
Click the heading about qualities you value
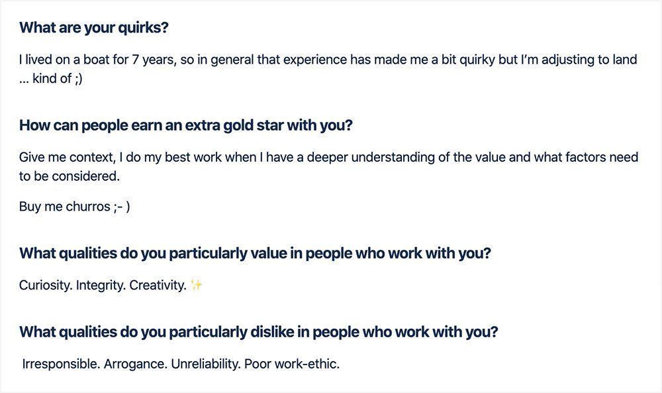click(255, 254)
